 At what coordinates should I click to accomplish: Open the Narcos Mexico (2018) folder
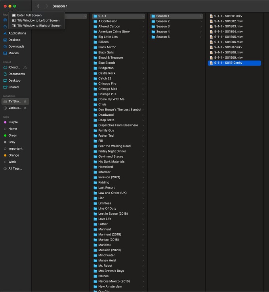pos(118,281)
